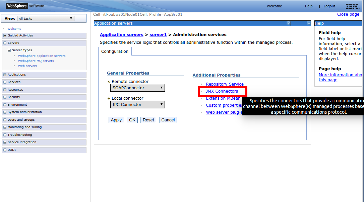
Task: Click the Additional Properties heading
Action: coord(217,75)
